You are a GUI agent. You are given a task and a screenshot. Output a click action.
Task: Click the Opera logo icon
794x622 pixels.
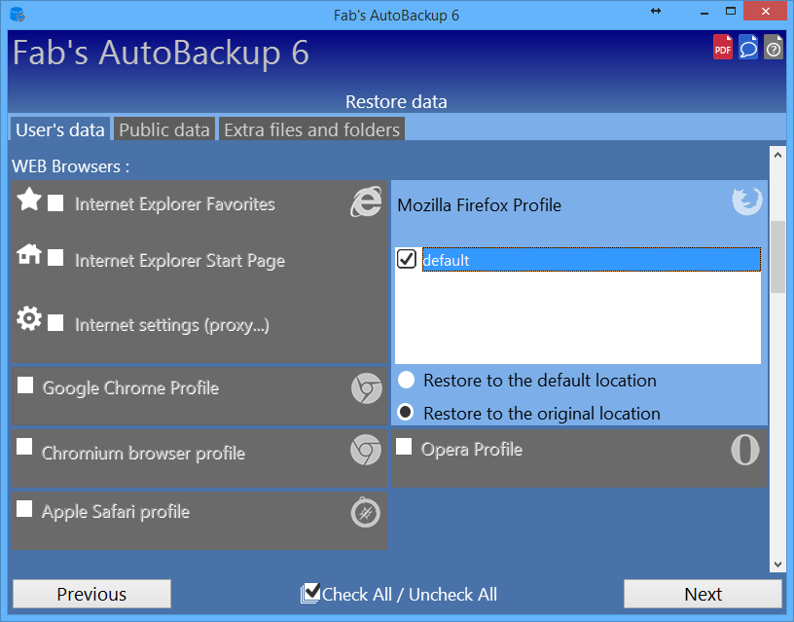point(745,450)
